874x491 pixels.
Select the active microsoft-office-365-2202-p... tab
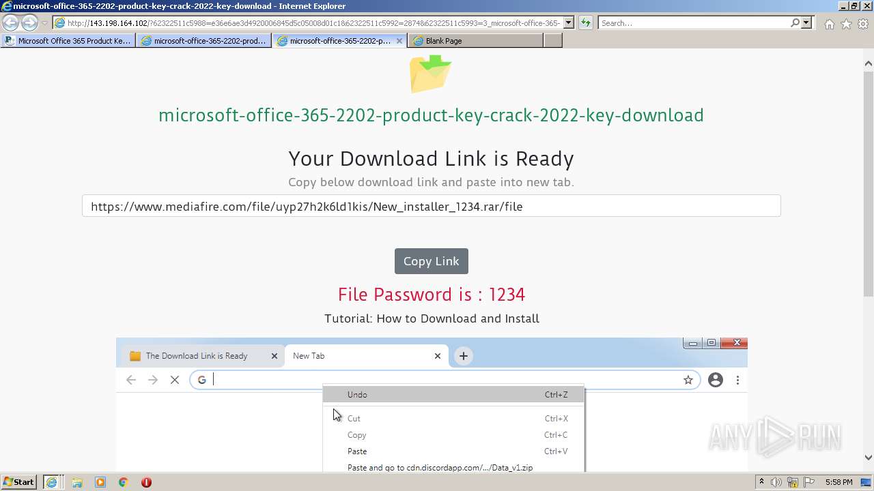[x=340, y=41]
